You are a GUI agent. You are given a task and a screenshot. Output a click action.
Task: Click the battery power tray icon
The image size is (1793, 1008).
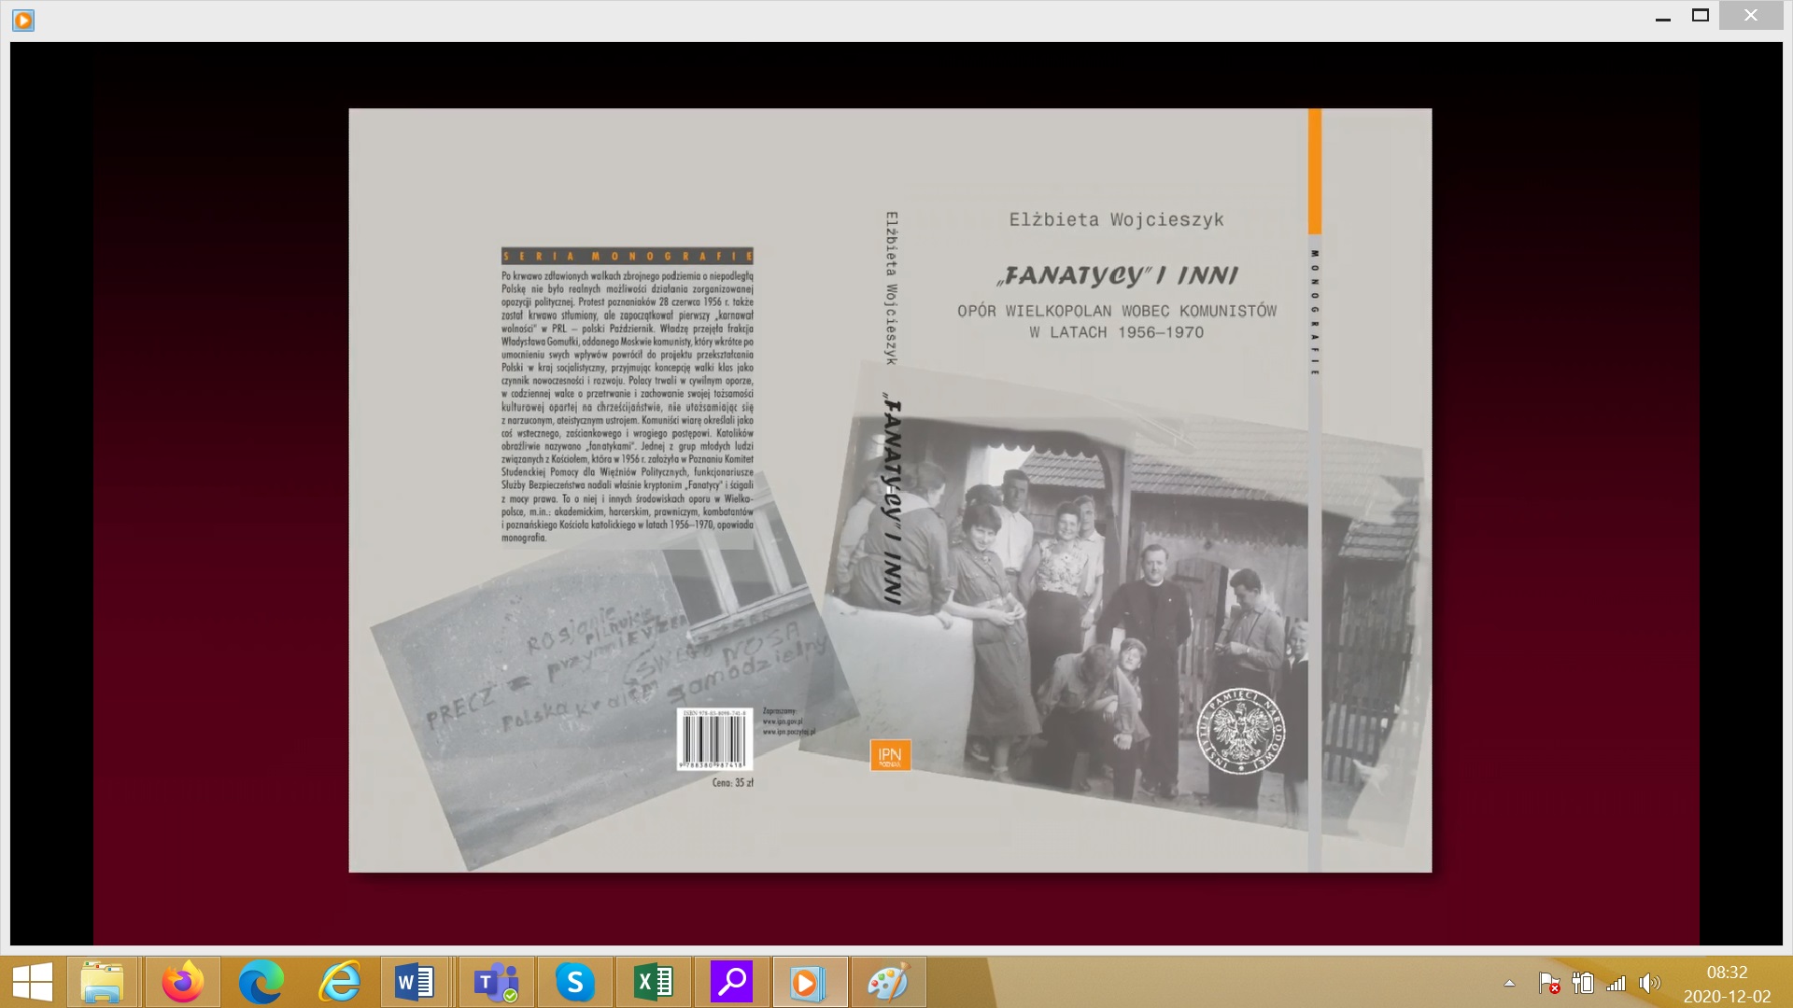1583,983
